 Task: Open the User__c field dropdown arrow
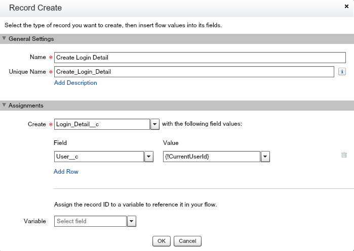(149, 157)
